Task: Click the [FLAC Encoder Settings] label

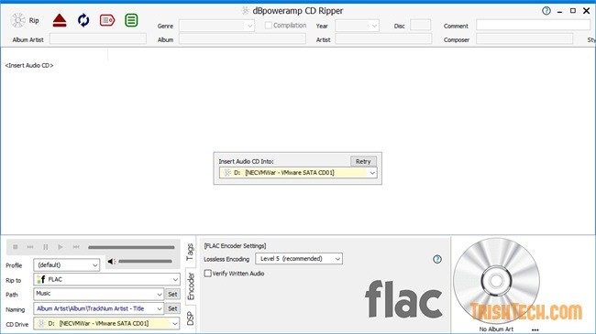Action: point(235,246)
